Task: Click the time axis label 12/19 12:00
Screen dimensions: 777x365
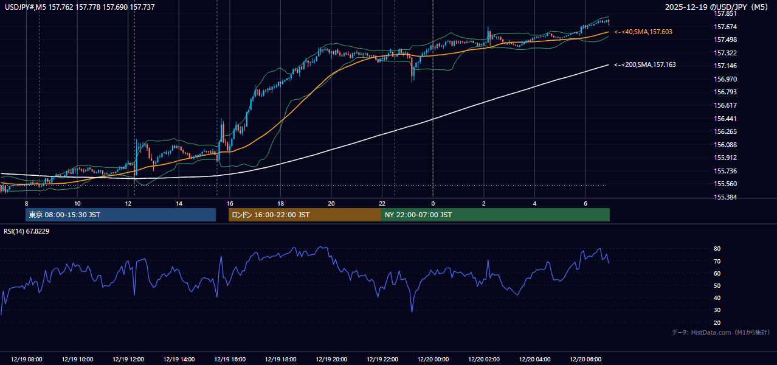Action: click(x=128, y=360)
